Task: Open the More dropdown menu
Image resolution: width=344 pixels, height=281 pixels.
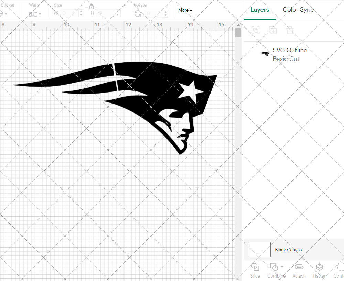Action: 185,10
